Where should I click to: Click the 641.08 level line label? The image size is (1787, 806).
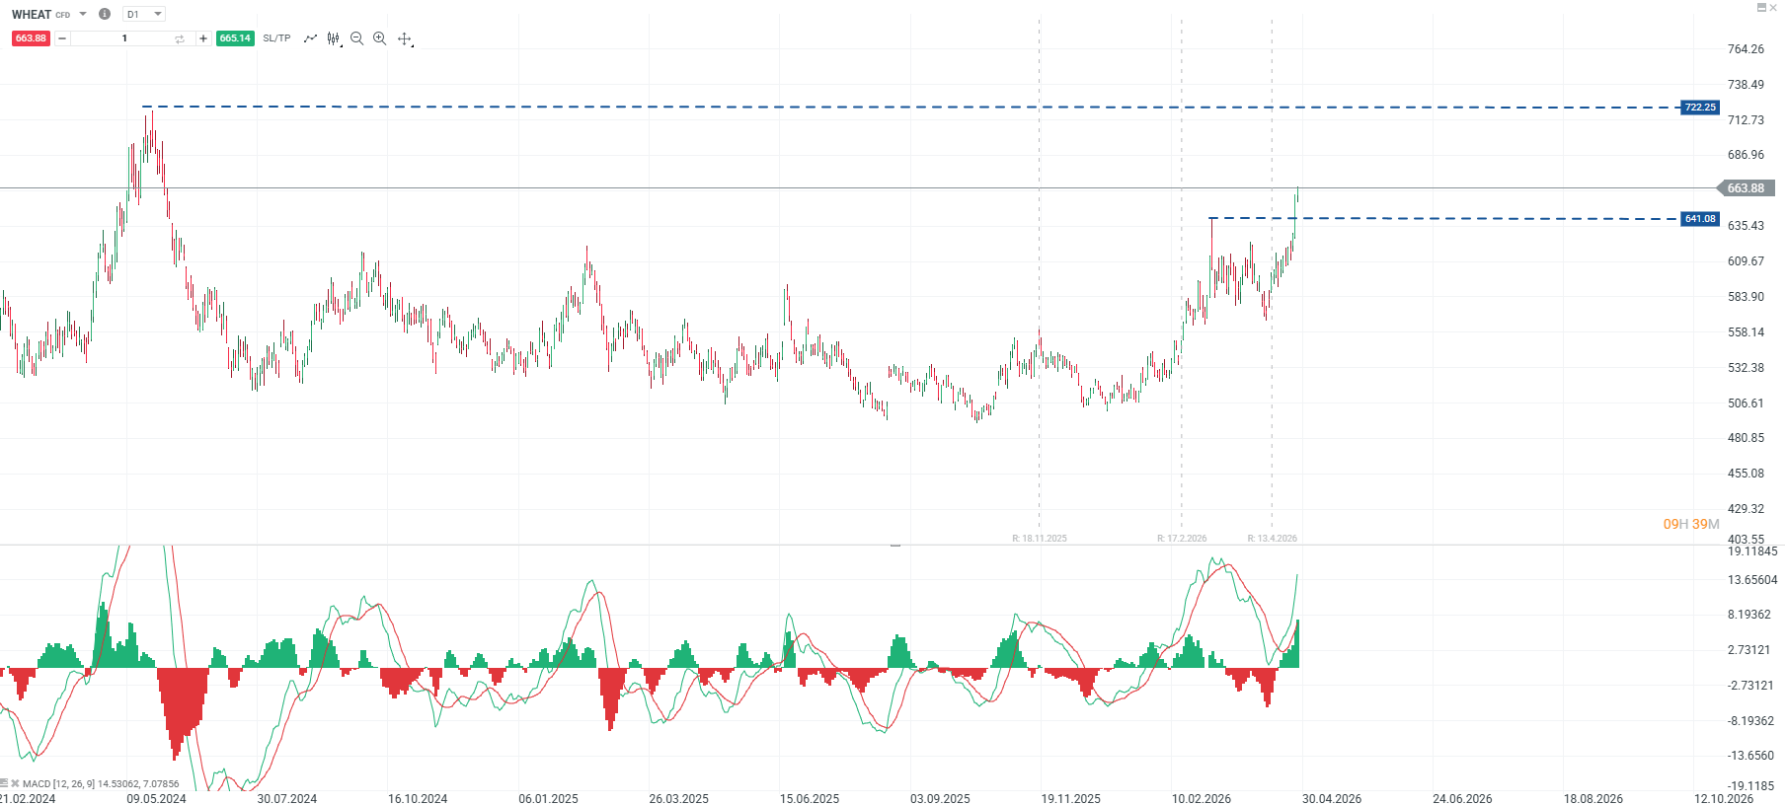pos(1699,219)
